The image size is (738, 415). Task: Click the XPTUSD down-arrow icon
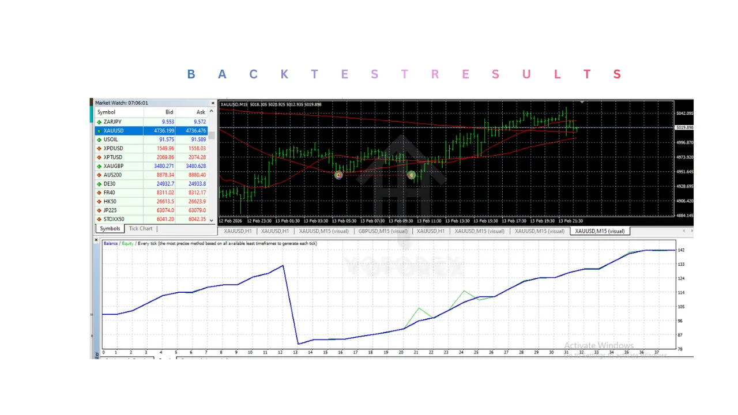coord(99,157)
